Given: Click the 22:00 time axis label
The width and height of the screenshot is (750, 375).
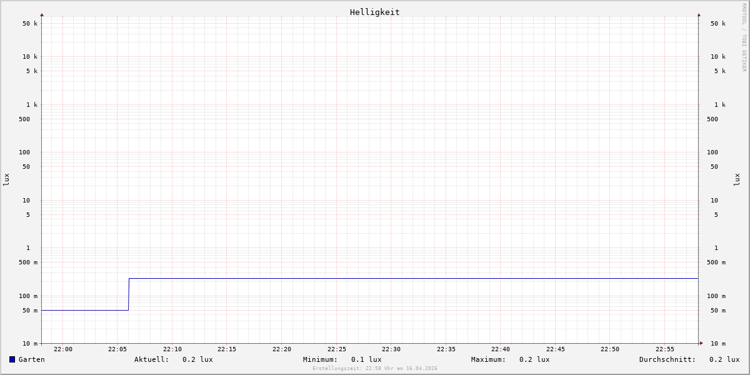Looking at the screenshot, I should pyautogui.click(x=63, y=349).
